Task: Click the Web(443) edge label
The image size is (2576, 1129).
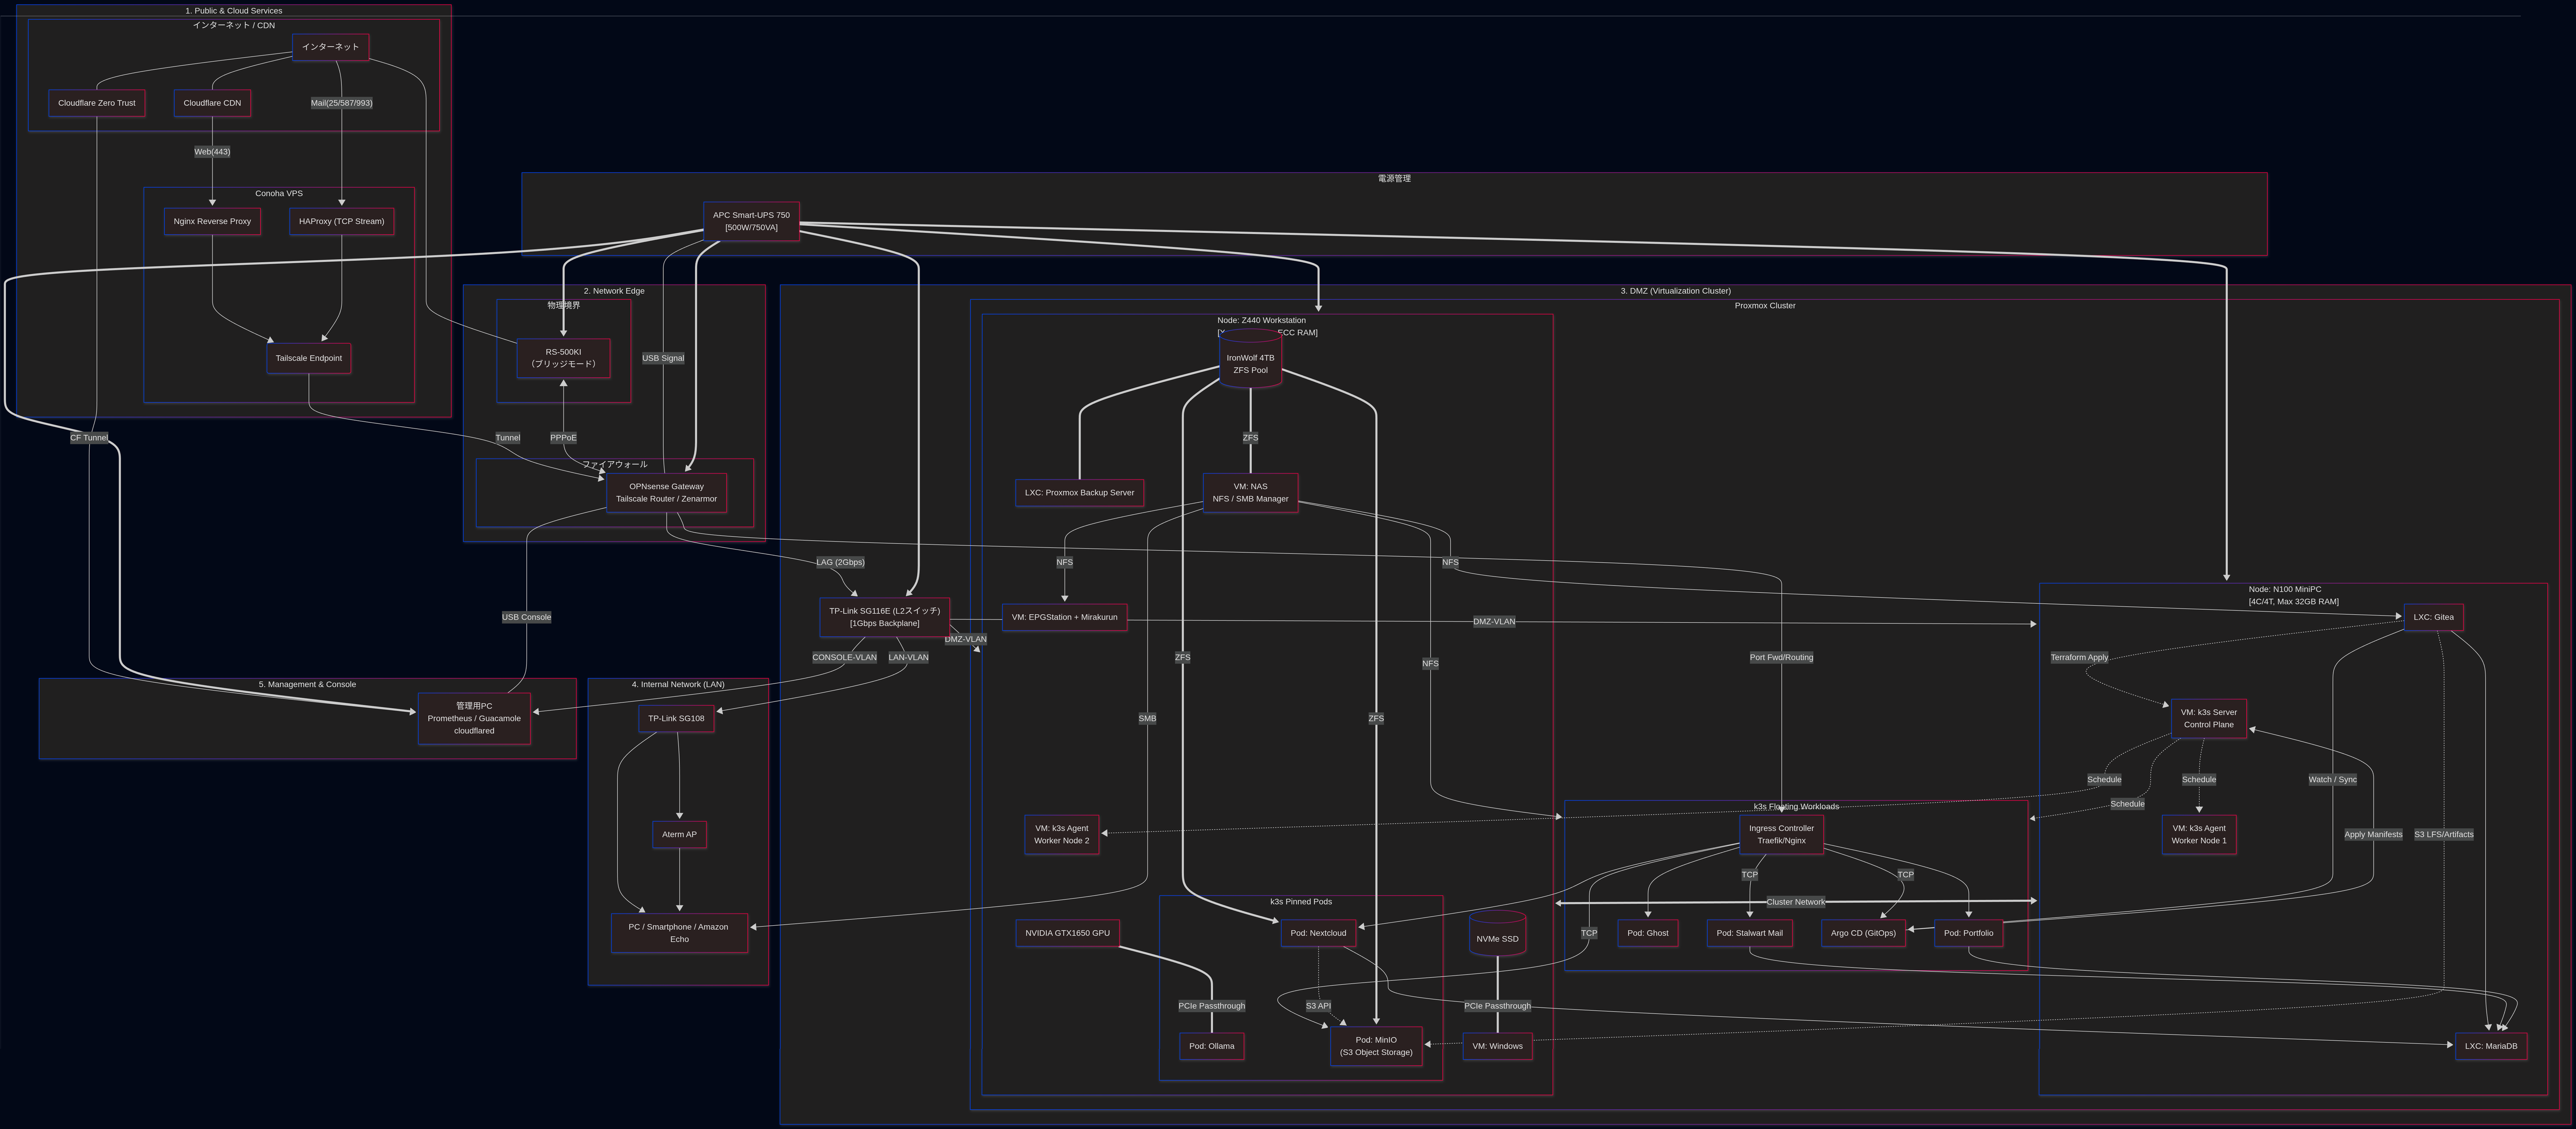Action: 212,152
